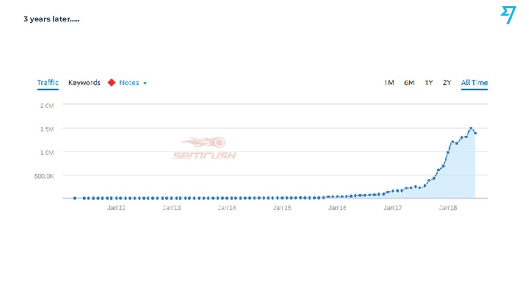Switch to the Traffic tab
Image resolution: width=529 pixels, height=298 pixels.
(x=48, y=83)
